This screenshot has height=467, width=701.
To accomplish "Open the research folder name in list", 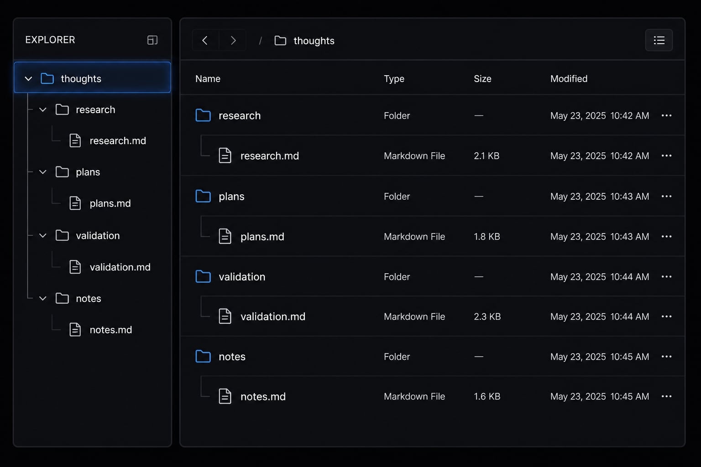I will pyautogui.click(x=240, y=115).
